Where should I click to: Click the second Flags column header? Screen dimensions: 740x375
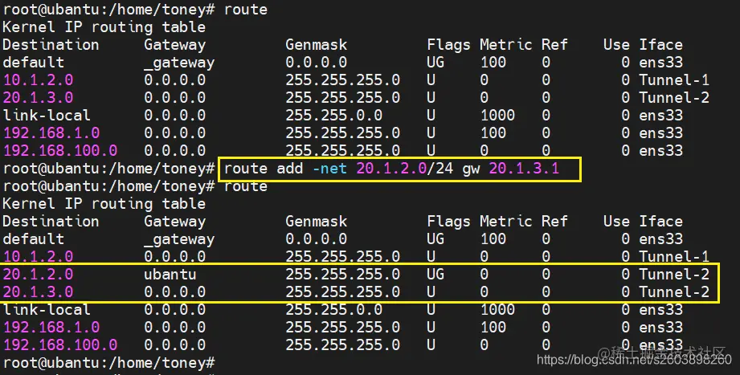448,222
